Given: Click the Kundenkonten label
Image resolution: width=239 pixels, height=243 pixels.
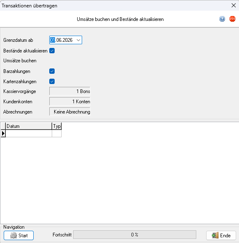Looking at the screenshot, I should [x=18, y=102].
